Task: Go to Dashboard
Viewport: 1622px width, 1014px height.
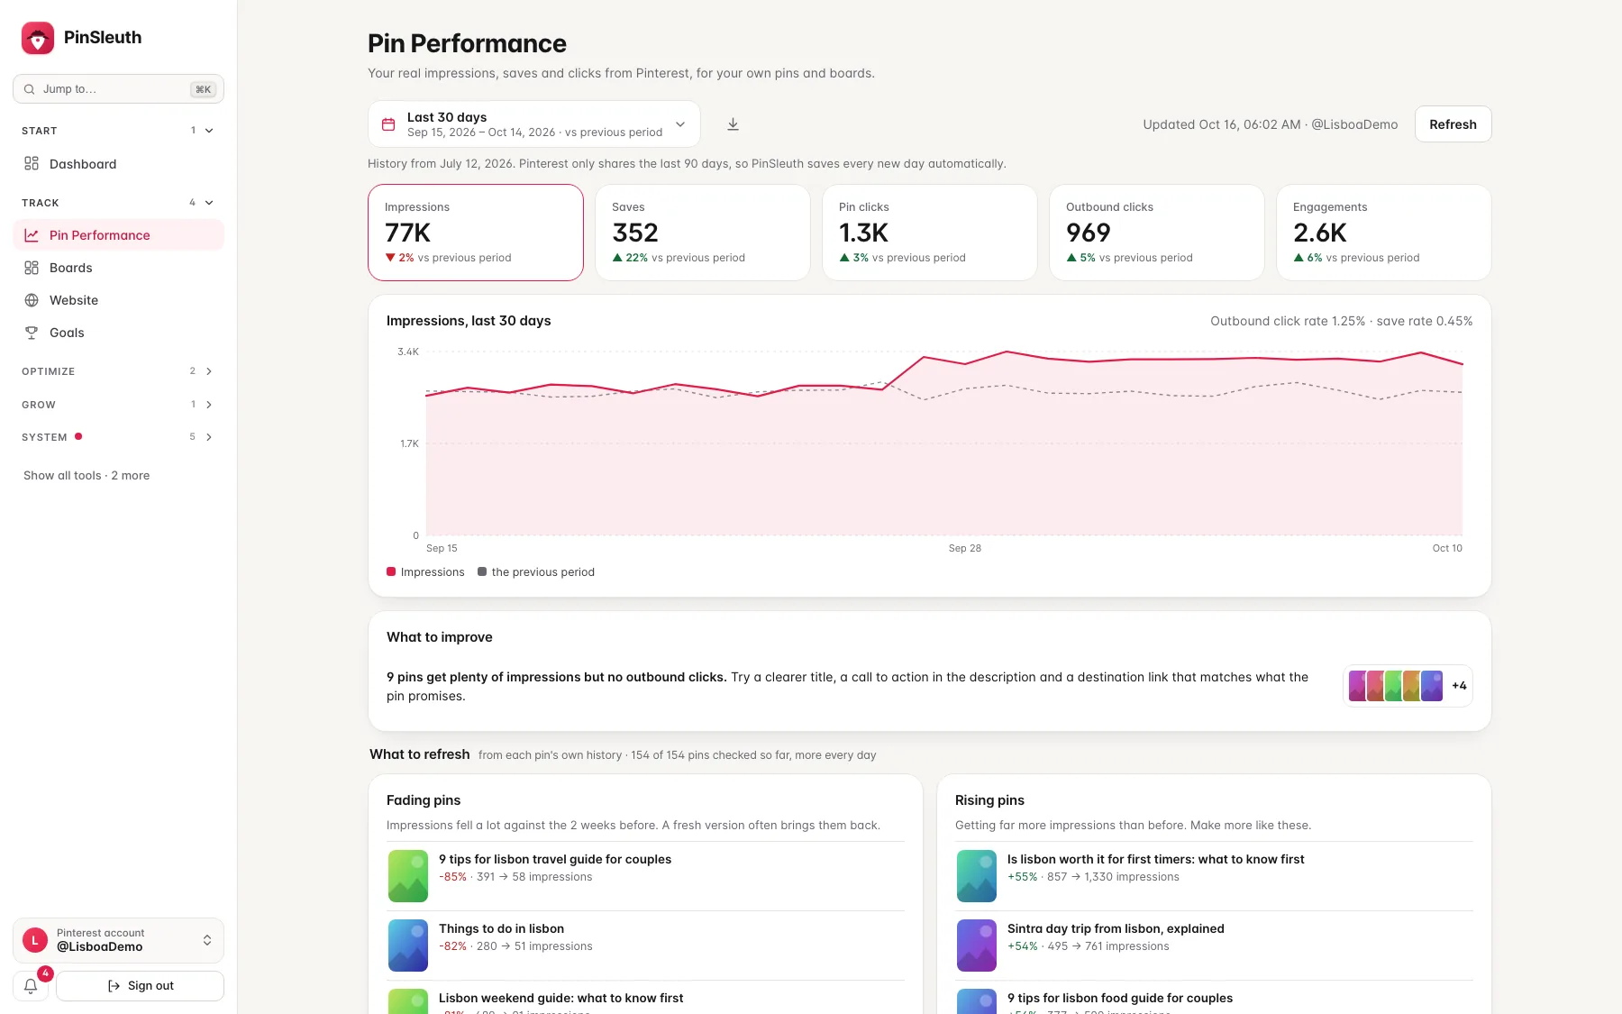Action: point(118,164)
